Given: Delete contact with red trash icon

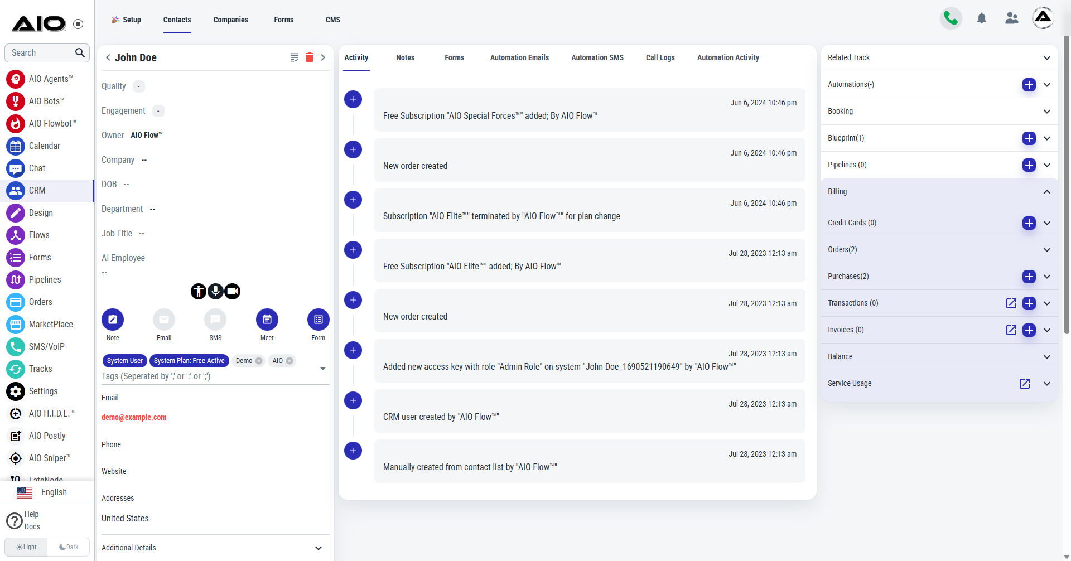Looking at the screenshot, I should (x=310, y=57).
